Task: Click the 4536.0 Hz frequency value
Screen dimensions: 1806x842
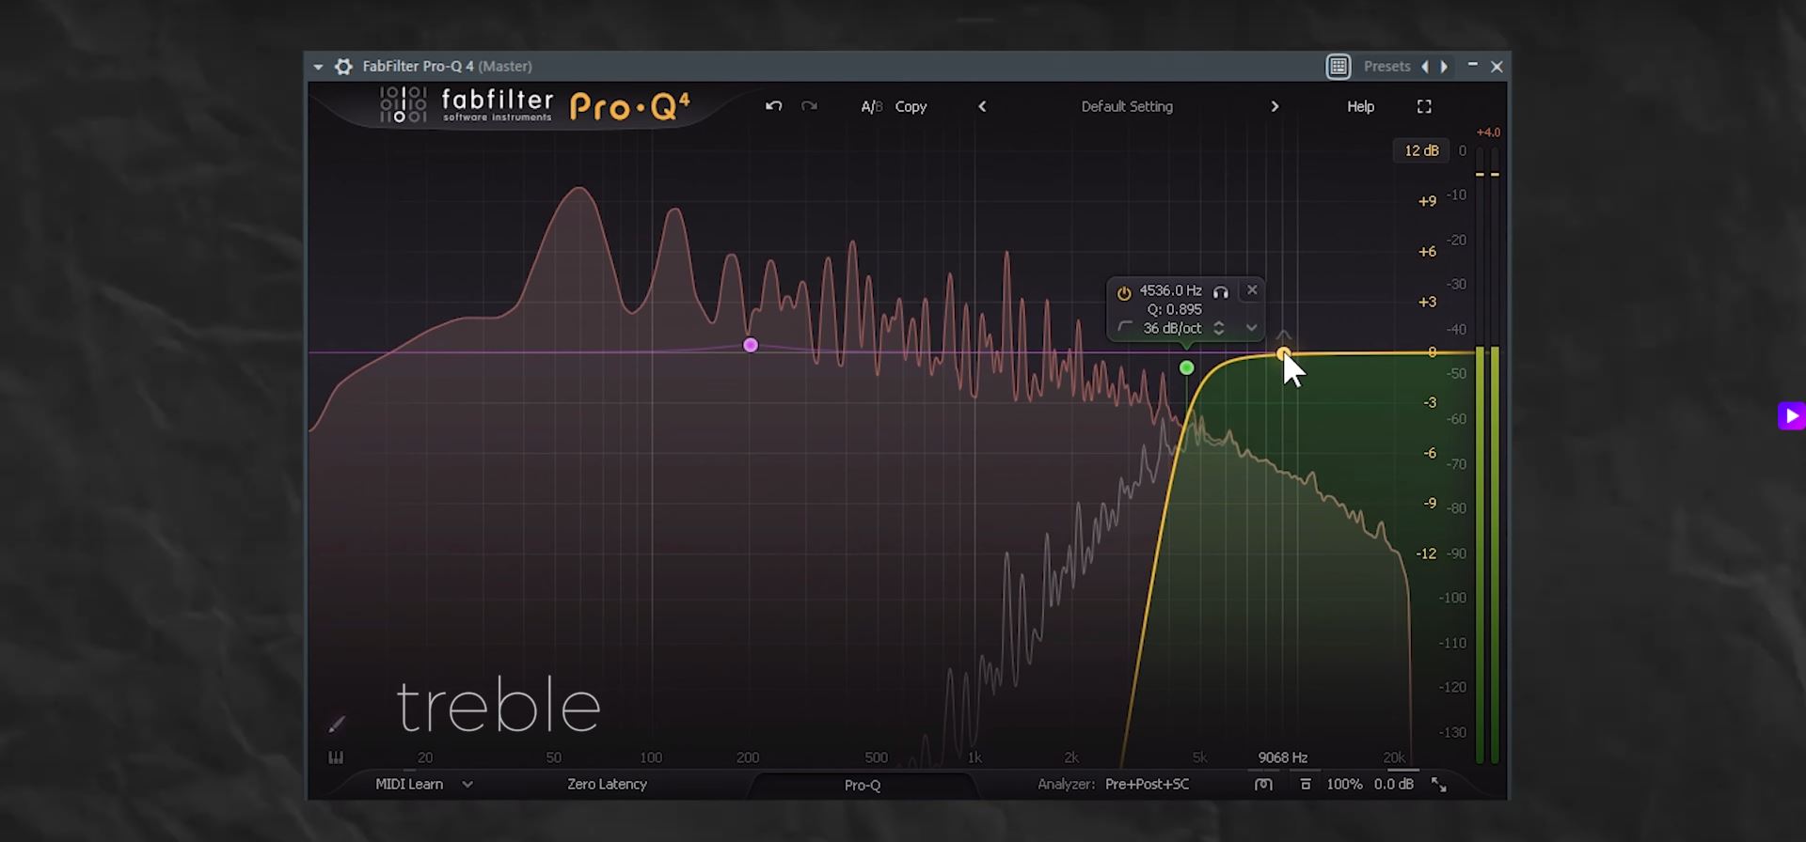Action: point(1170,290)
